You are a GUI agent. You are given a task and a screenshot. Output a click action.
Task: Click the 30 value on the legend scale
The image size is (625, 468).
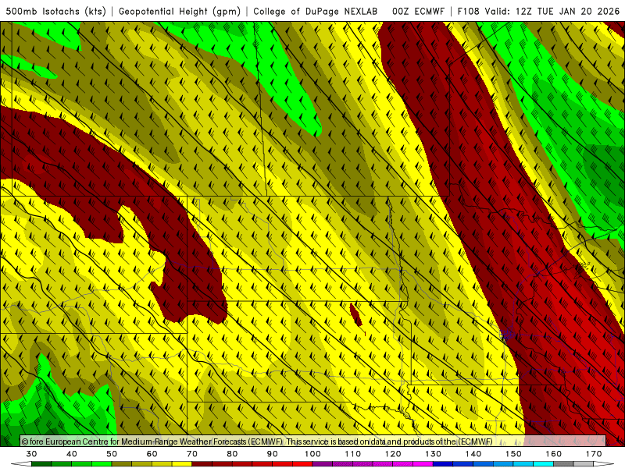tap(31, 454)
